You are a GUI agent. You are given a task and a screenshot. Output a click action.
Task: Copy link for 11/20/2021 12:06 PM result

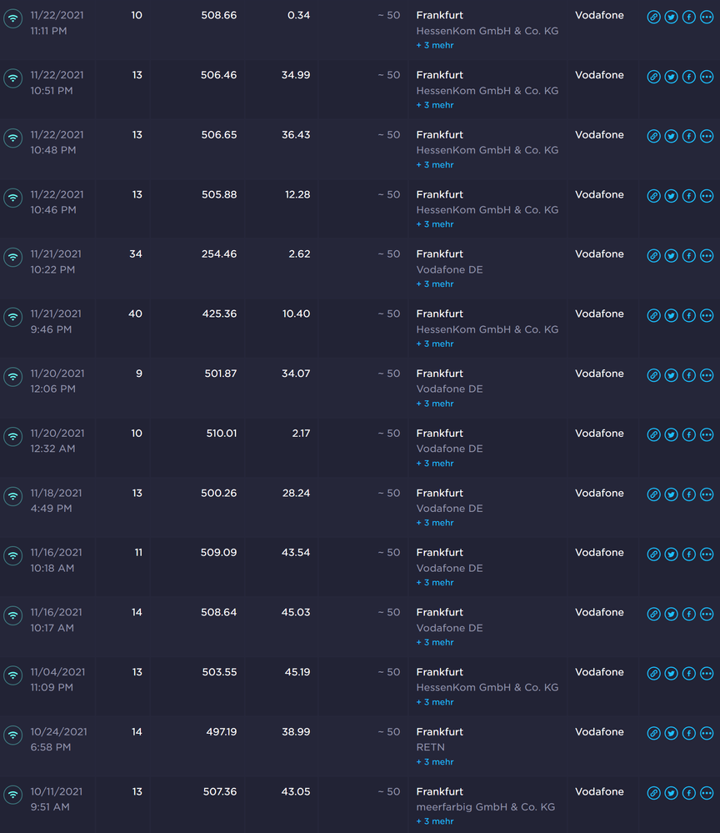653,375
